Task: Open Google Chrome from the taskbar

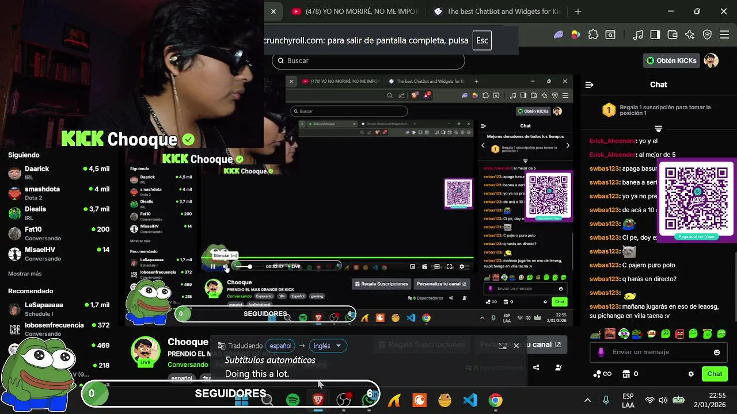Action: tap(495, 400)
